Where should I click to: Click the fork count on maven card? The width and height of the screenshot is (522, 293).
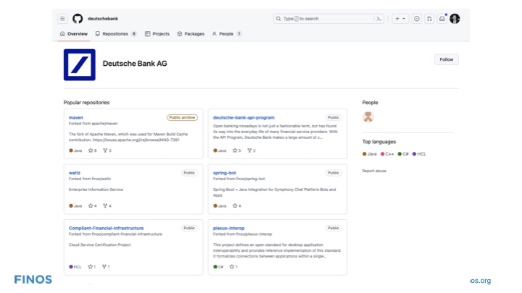(x=107, y=150)
